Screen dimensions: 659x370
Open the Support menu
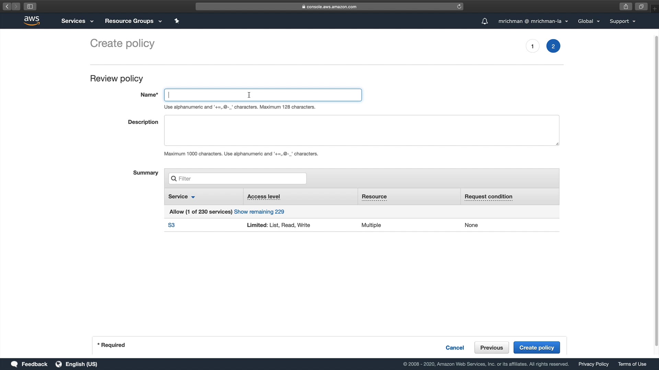coord(622,21)
